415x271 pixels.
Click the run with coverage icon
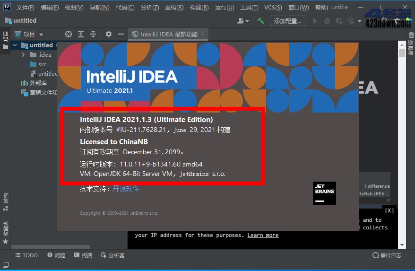339,21
